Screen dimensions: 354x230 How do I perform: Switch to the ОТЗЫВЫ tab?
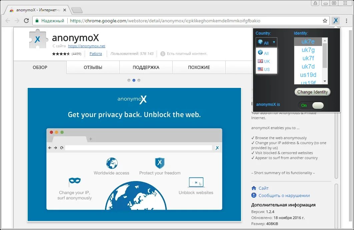point(93,68)
